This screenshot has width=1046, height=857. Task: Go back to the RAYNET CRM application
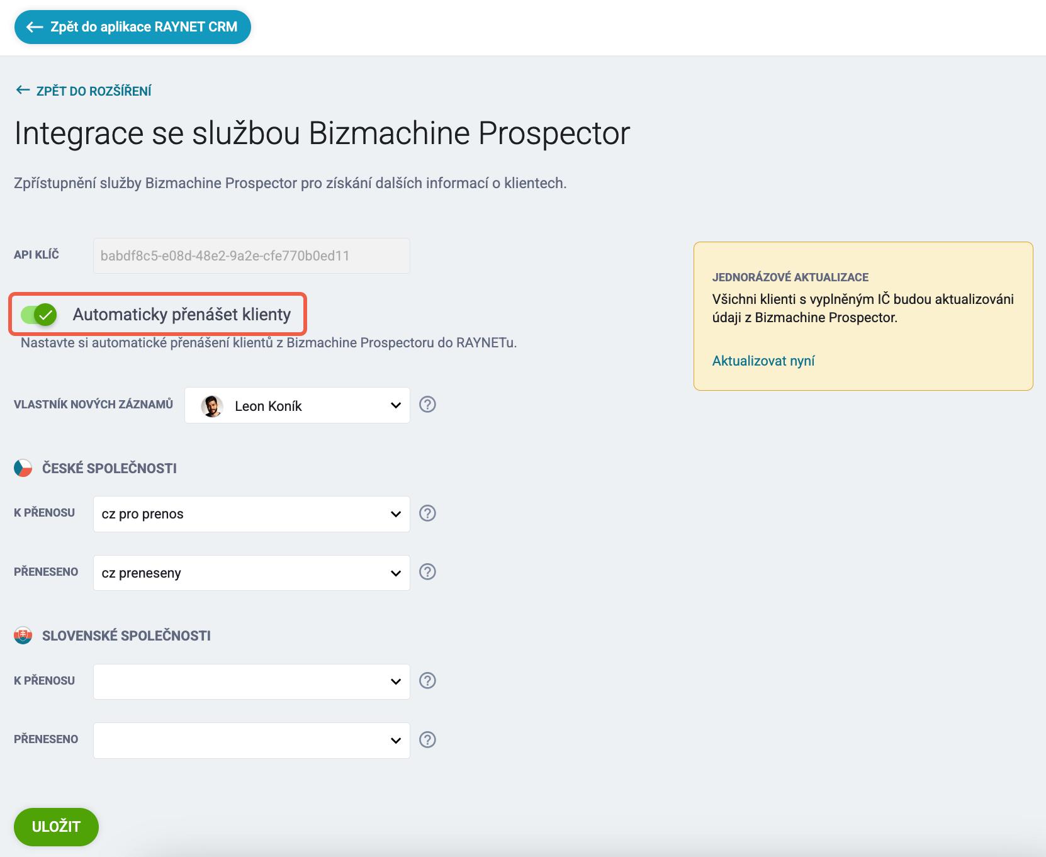coord(132,27)
